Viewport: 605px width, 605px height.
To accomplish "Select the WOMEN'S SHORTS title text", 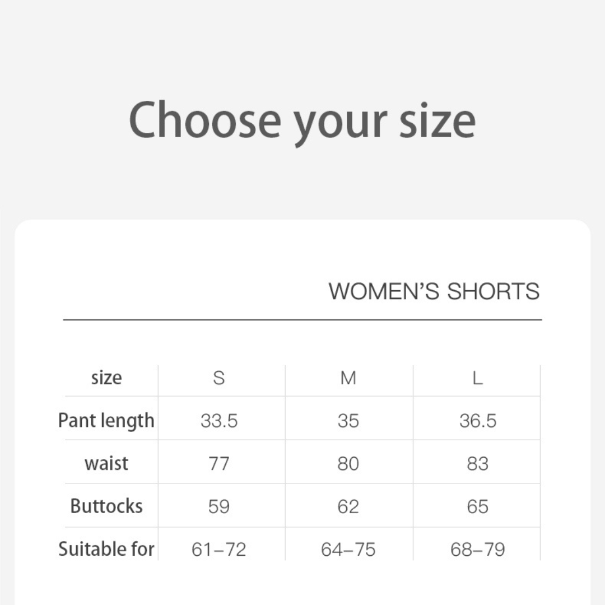I will 434,291.
